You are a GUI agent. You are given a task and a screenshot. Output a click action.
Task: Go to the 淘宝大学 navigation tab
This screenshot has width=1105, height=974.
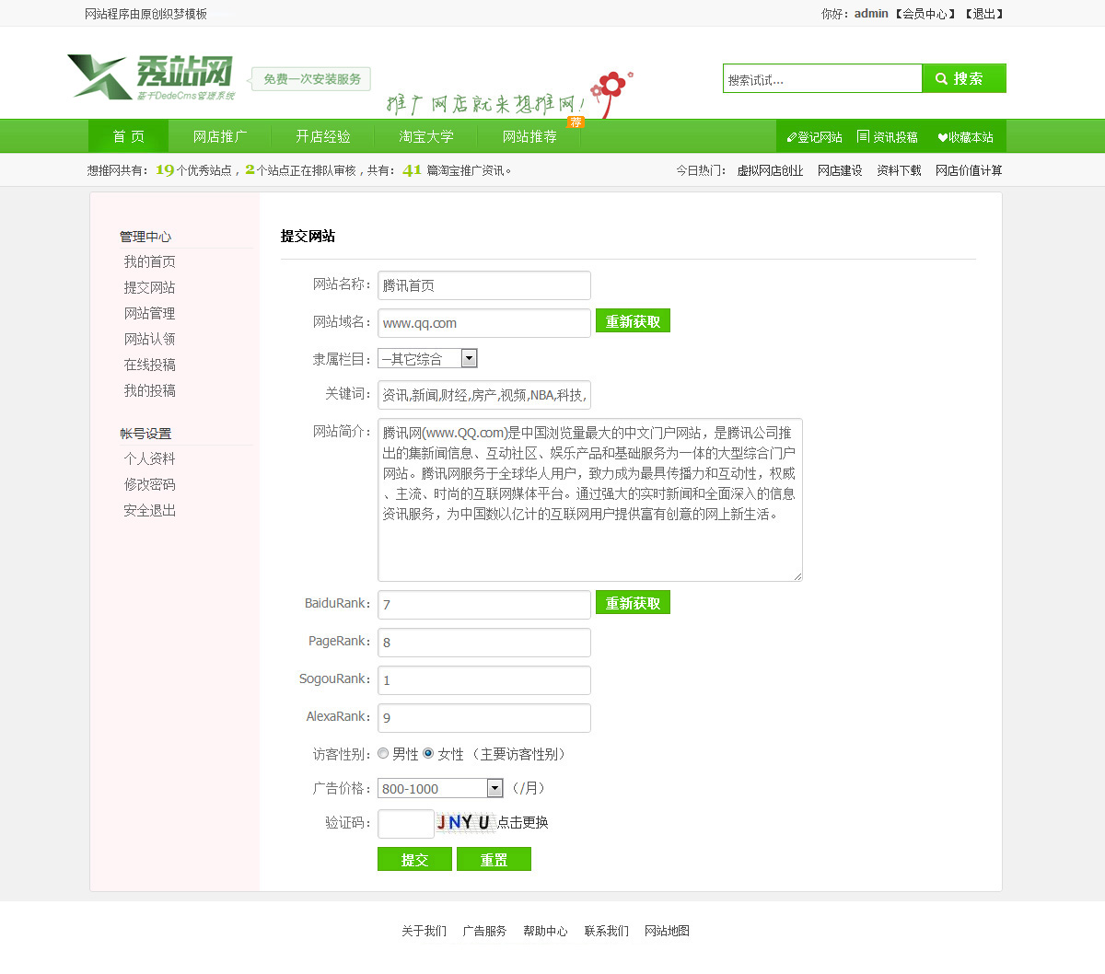[x=426, y=136]
